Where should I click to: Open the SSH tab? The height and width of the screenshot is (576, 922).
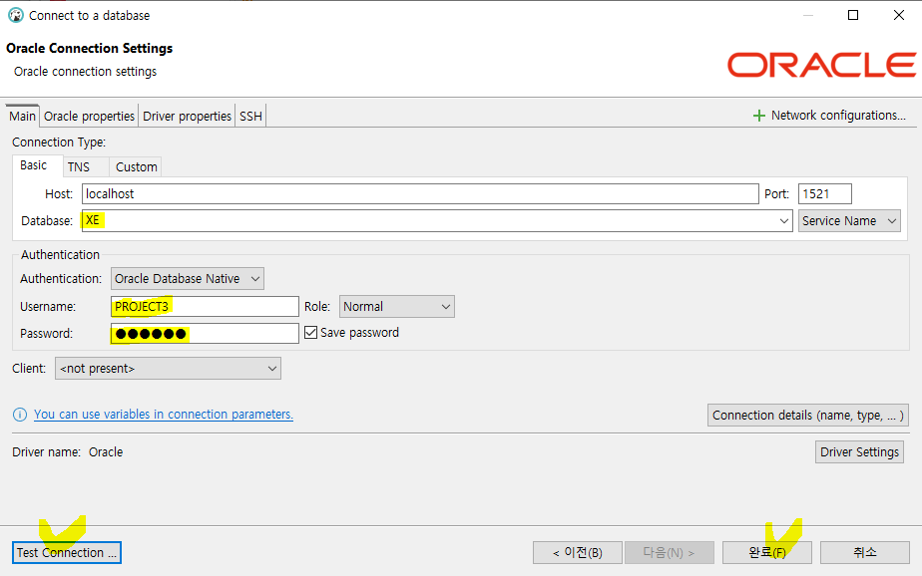click(x=251, y=117)
